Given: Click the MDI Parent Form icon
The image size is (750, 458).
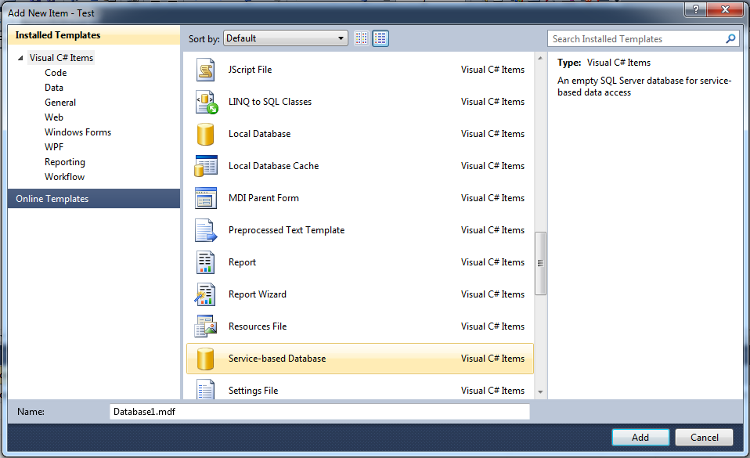Looking at the screenshot, I should click(206, 198).
